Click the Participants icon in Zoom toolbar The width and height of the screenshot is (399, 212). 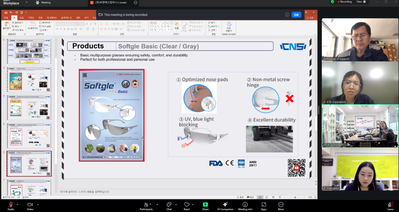[146, 205]
